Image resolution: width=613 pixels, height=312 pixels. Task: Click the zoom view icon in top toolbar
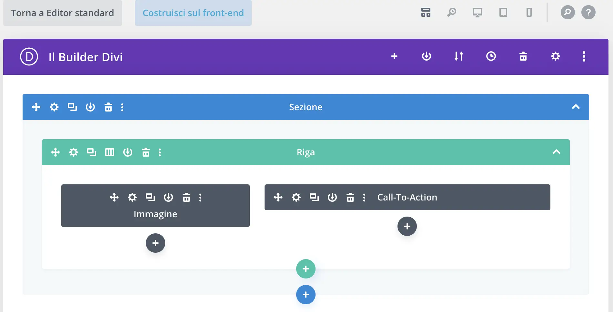click(x=451, y=13)
